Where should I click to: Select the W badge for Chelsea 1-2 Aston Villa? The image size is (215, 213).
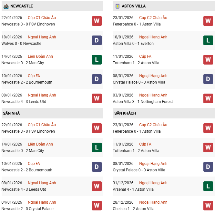pyautogui.click(x=208, y=206)
